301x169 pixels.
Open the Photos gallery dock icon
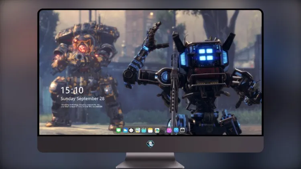point(157,130)
